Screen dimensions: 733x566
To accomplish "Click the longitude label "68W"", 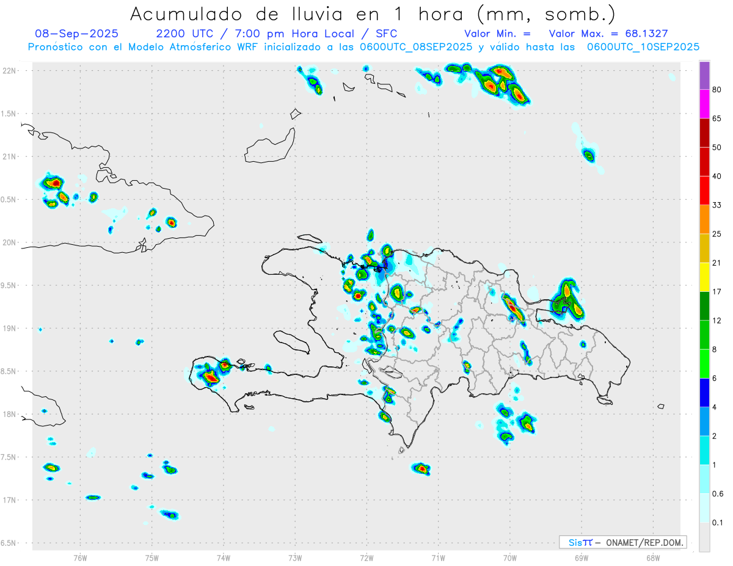I will [653, 557].
